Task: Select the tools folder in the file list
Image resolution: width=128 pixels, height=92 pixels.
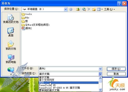Action: pyautogui.click(x=27, y=14)
